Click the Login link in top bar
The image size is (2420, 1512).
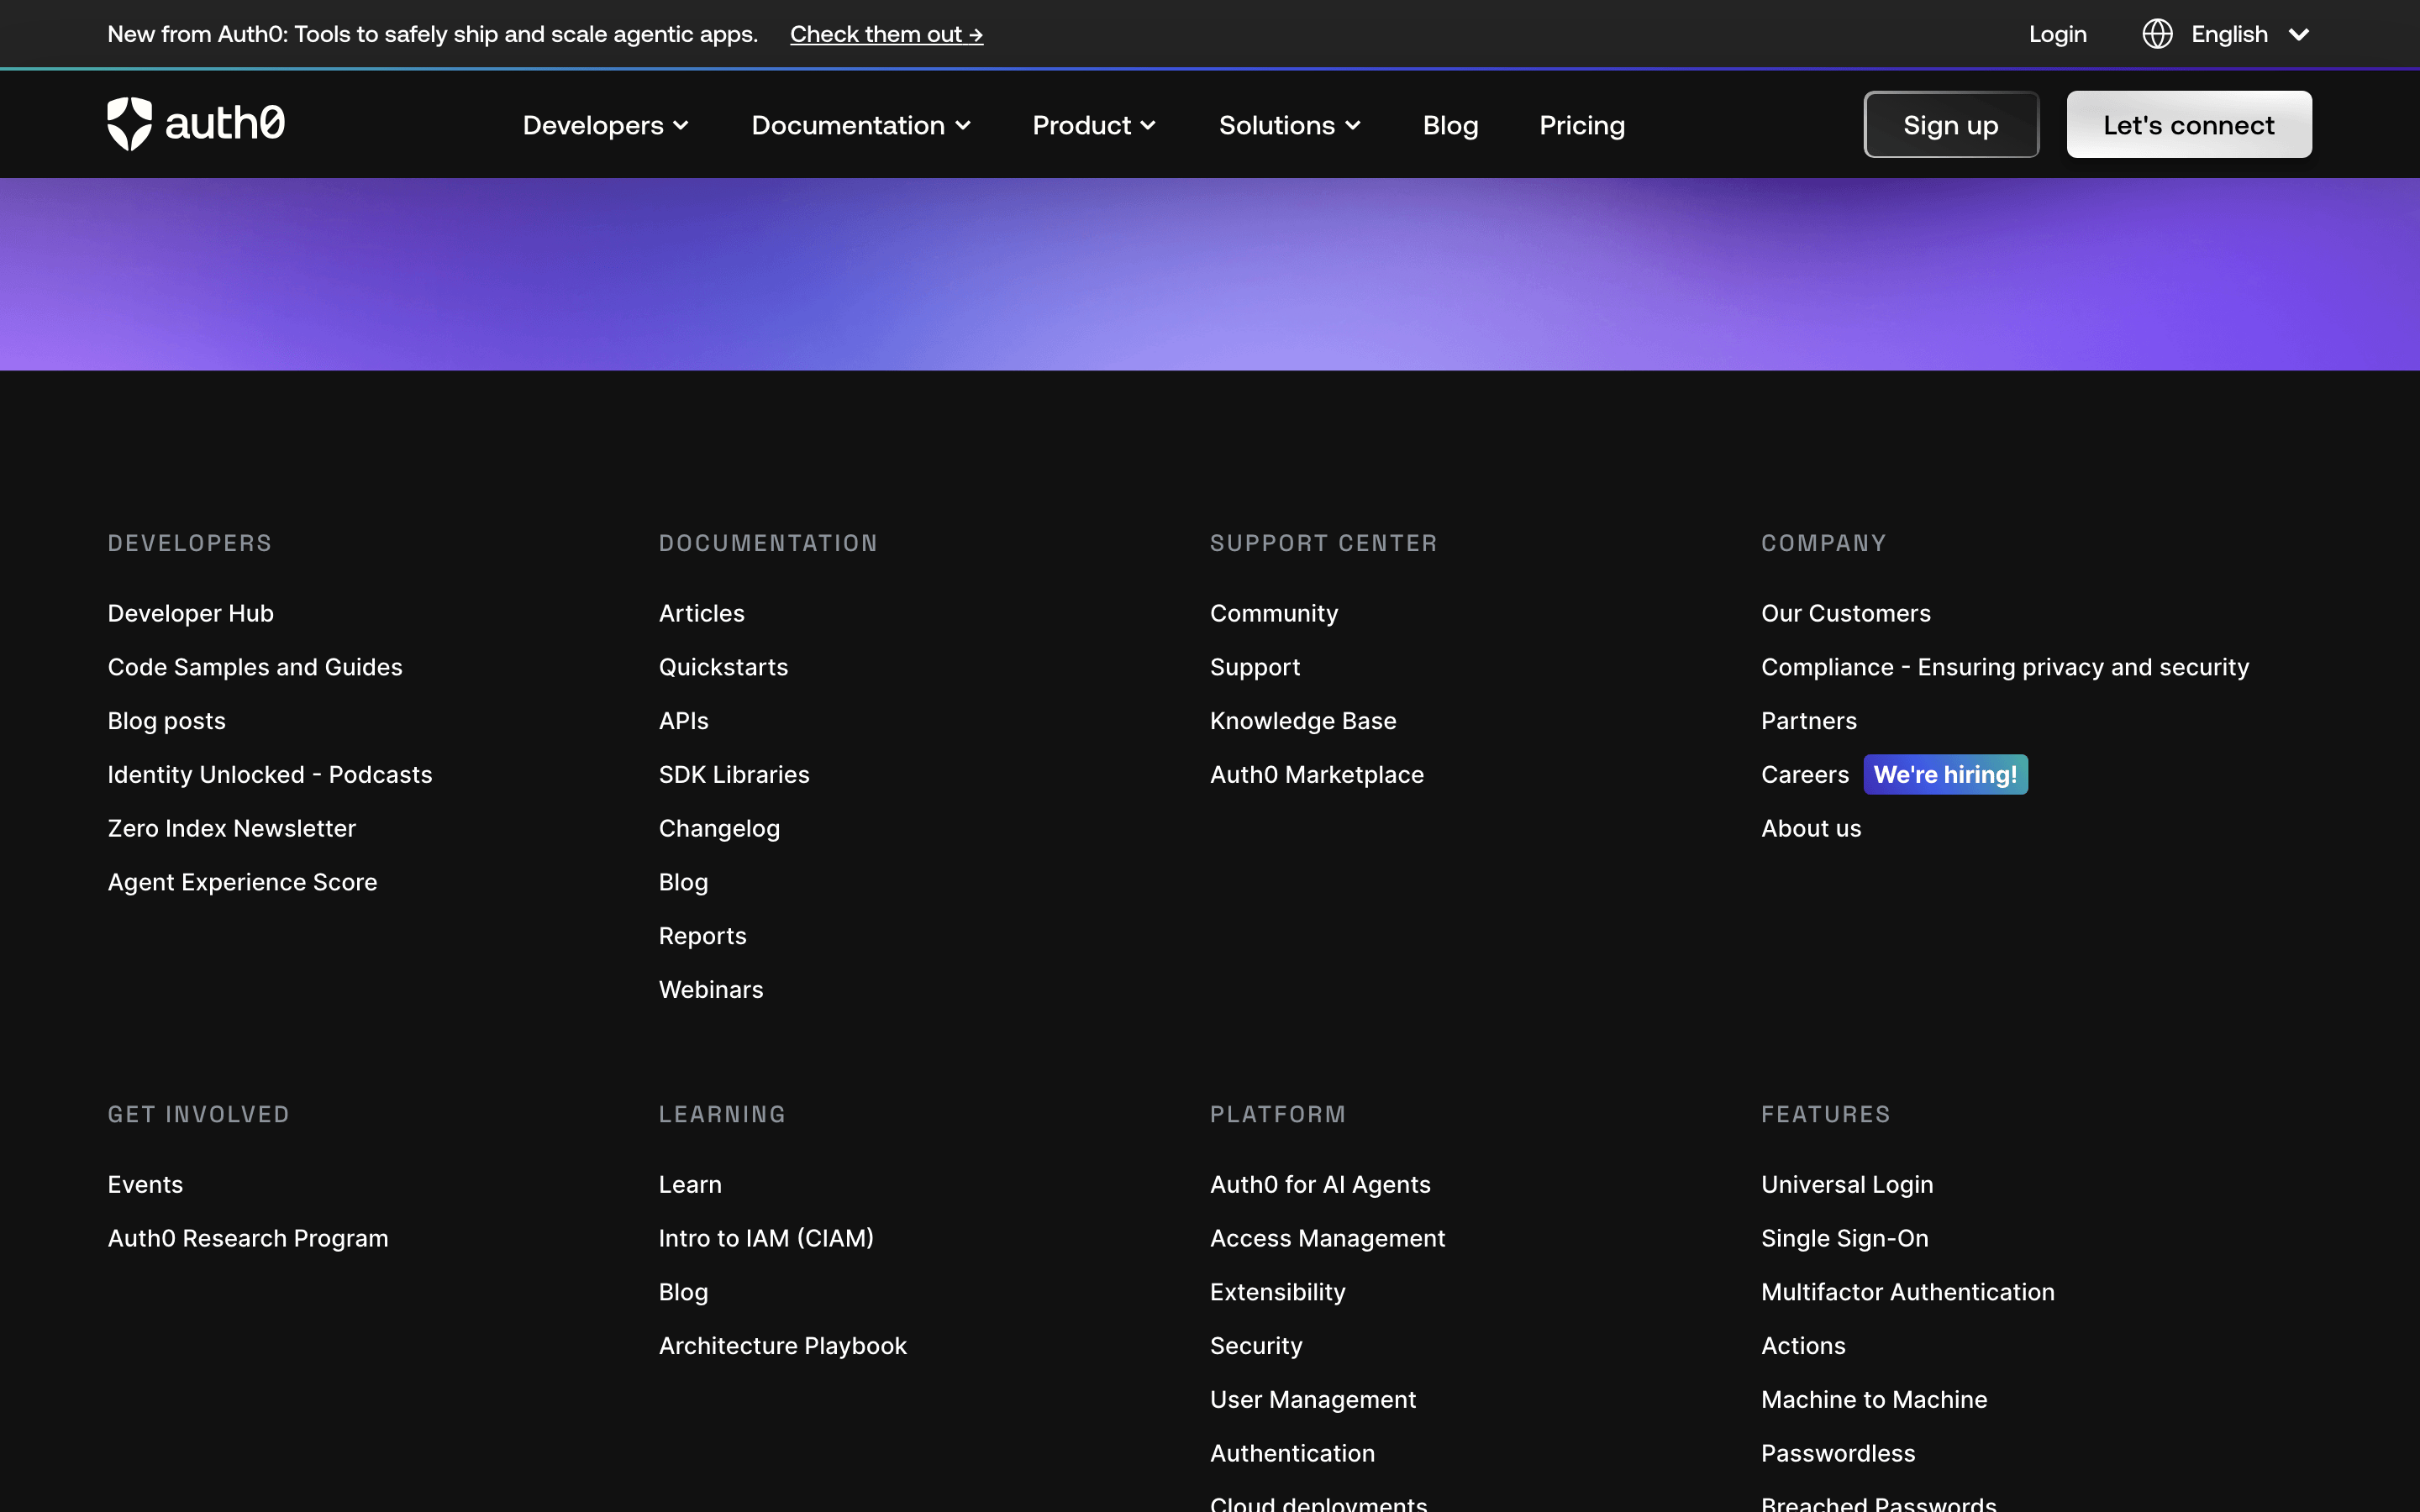[x=2057, y=34]
